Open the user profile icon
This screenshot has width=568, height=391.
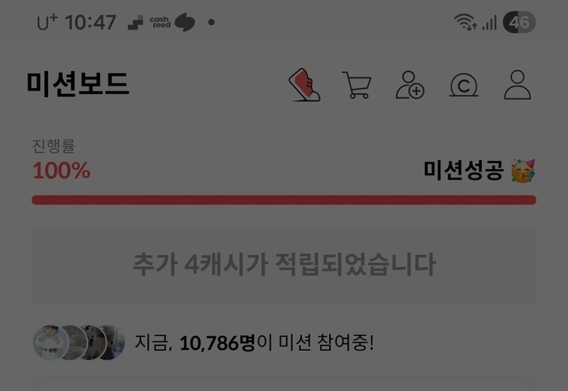pos(517,85)
